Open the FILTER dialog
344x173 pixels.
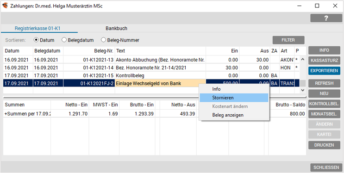(x=288, y=40)
